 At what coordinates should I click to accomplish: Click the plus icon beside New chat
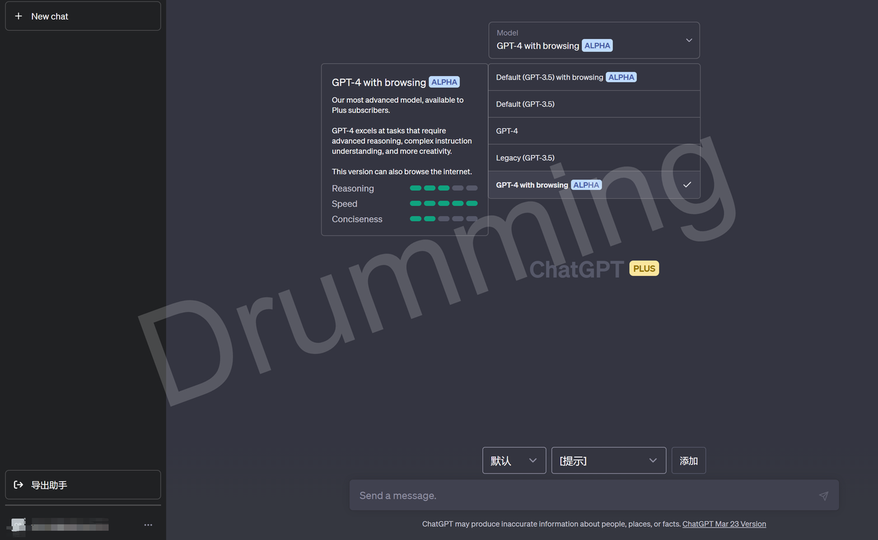point(19,16)
